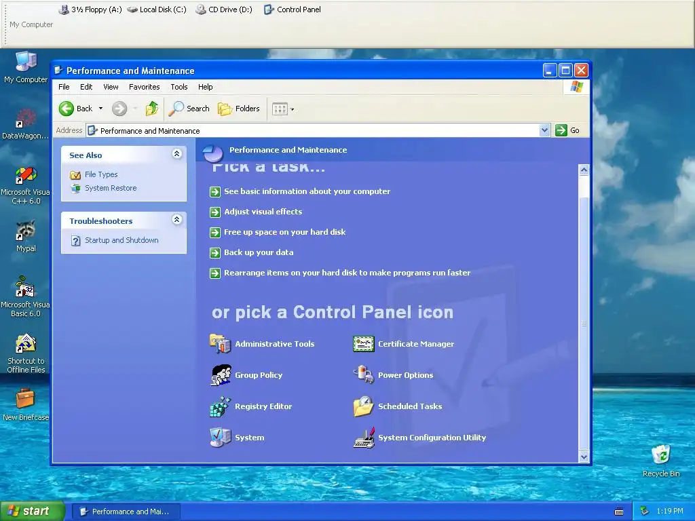Screen dimensions: 695x521
Task: Open the Back button history dropdown
Action: pyautogui.click(x=100, y=109)
